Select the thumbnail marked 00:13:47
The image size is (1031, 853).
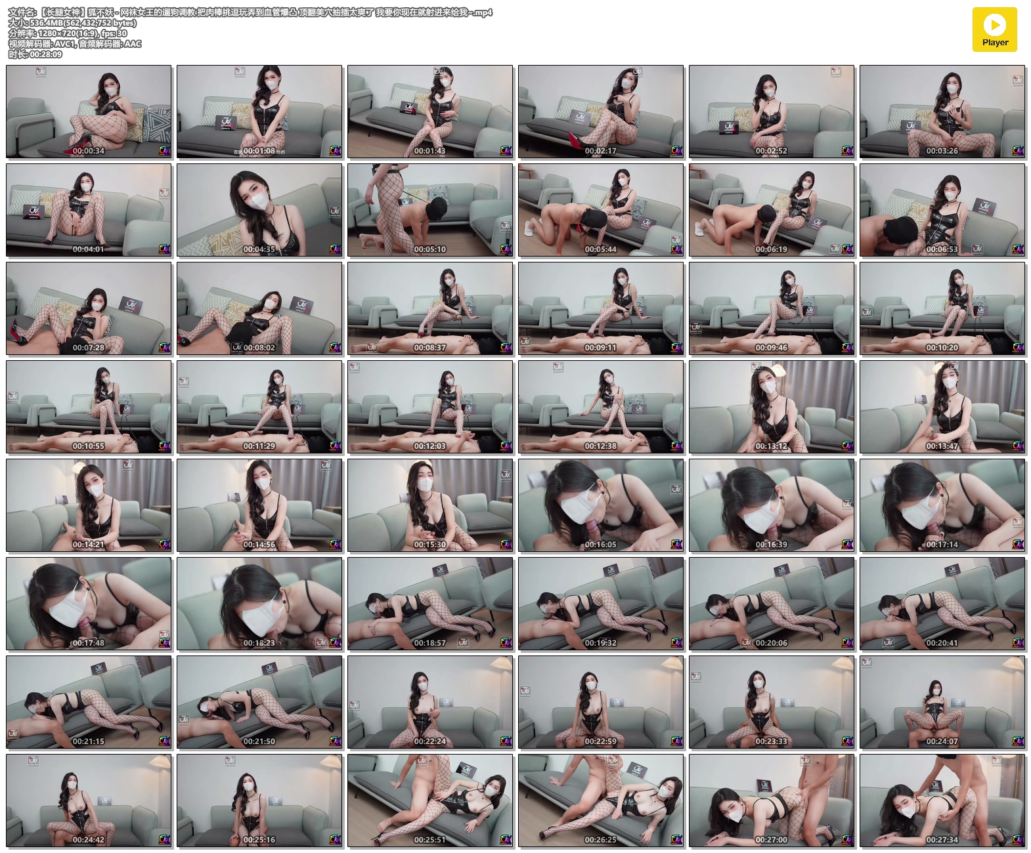pyautogui.click(x=942, y=407)
